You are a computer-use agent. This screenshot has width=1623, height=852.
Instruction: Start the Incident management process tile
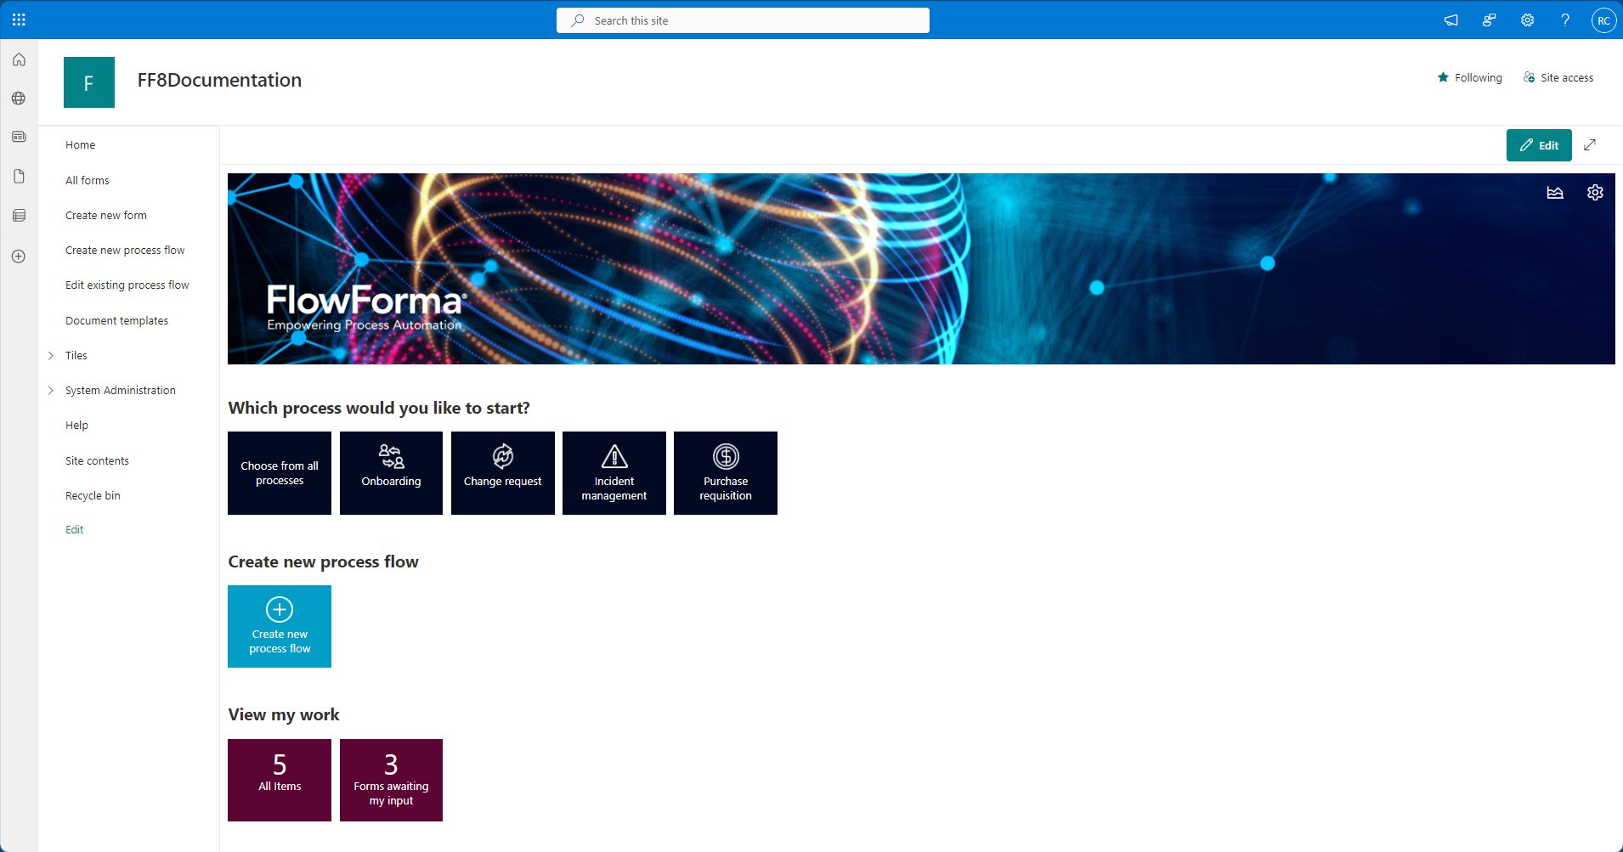click(614, 473)
